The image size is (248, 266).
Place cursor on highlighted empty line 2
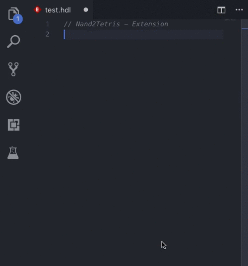[143, 34]
